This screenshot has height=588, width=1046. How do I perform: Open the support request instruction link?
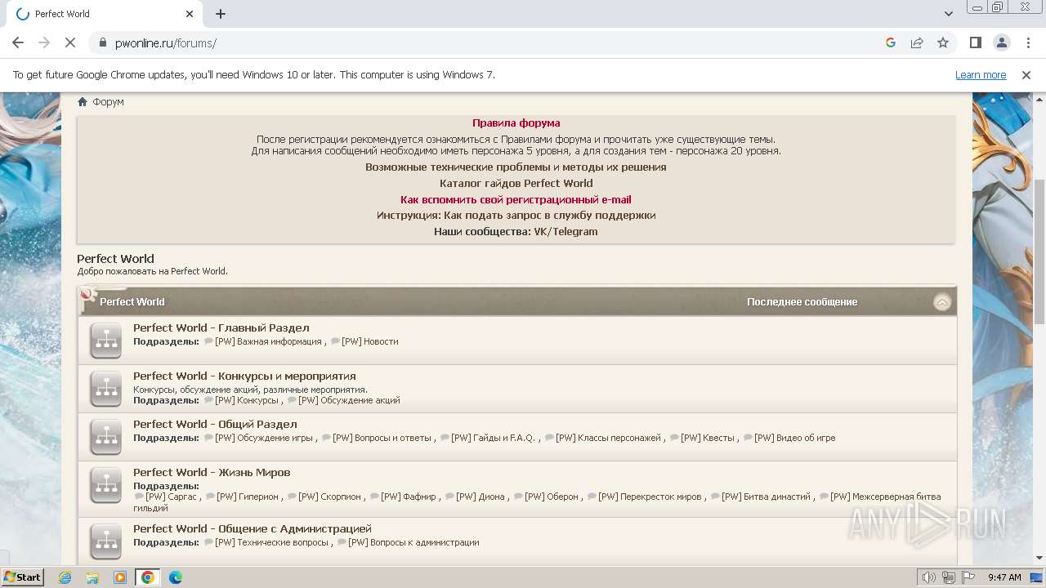pos(516,216)
